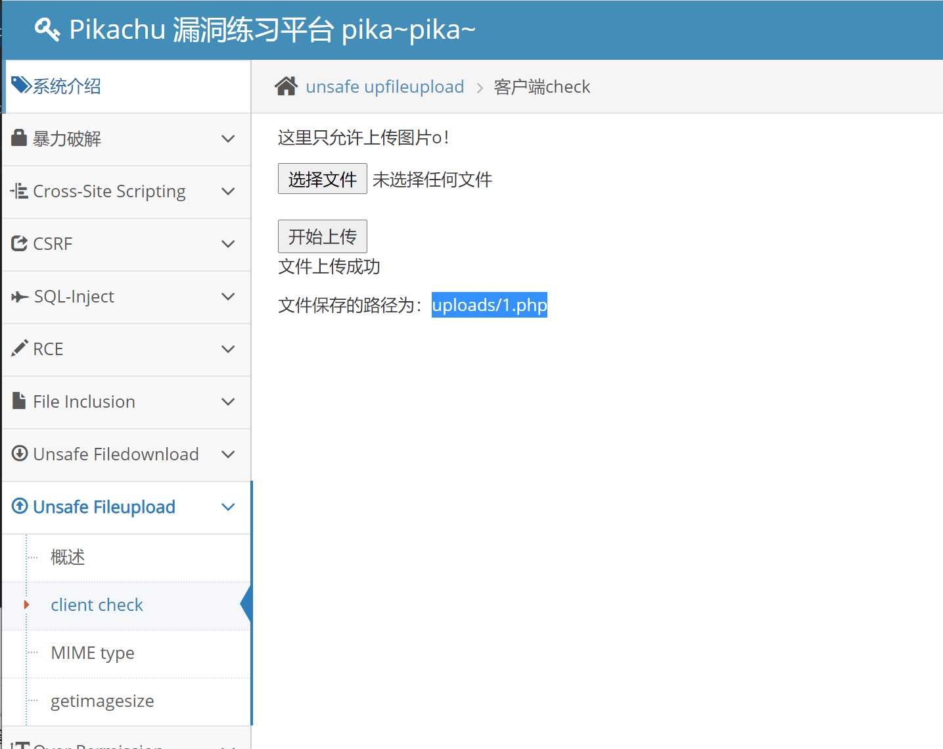Viewport: 943px width, 749px height.
Task: Click the RCE pencil icon
Action: click(20, 349)
